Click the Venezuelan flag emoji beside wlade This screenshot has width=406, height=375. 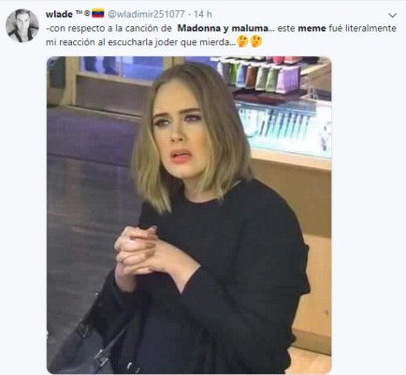coord(98,14)
